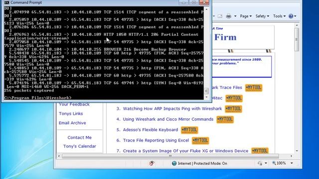Open the zoom level dropdown arrow

tap(292, 163)
